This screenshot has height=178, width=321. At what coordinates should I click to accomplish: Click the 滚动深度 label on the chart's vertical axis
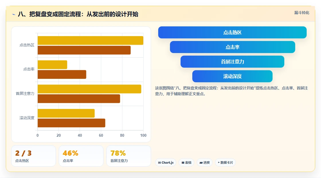click(27, 118)
